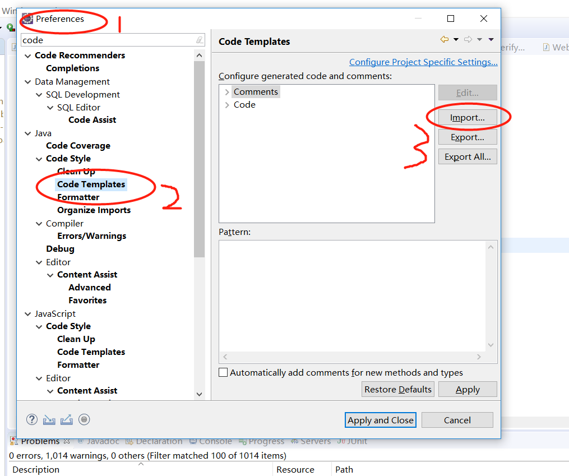Go back with the yellow arrow icon

click(445, 39)
